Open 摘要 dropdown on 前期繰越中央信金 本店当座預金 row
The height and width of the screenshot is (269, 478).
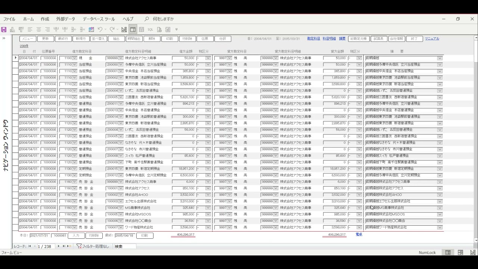pos(440,71)
